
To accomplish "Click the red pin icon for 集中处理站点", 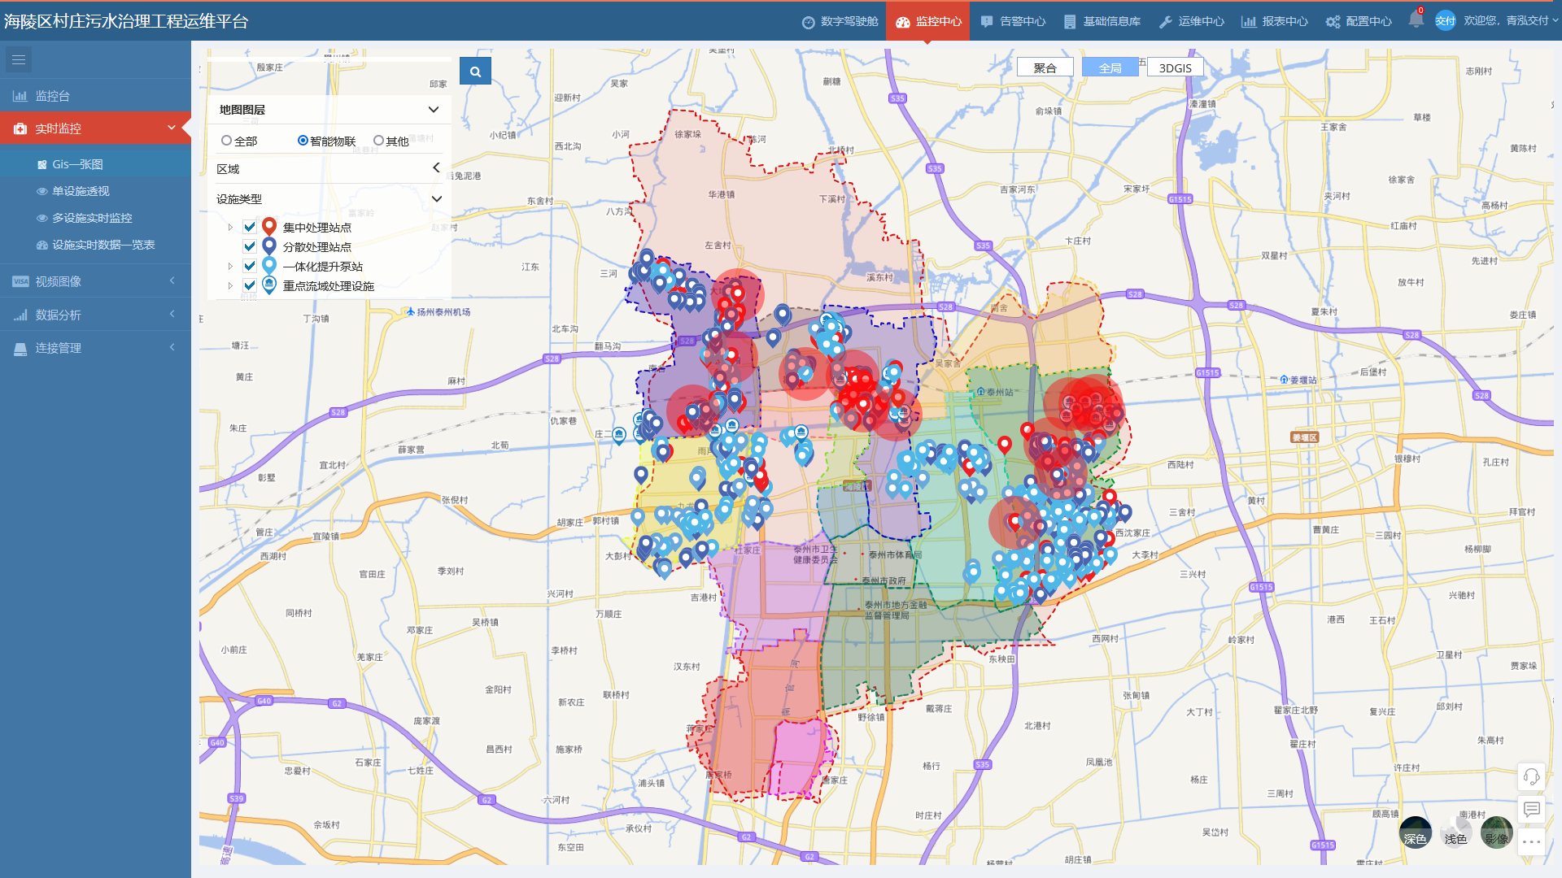I will tap(269, 227).
